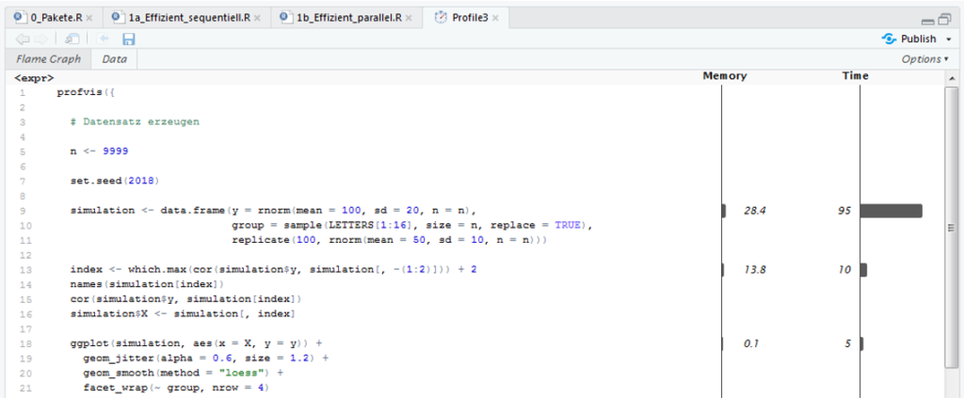Click the Time column header

pos(855,76)
